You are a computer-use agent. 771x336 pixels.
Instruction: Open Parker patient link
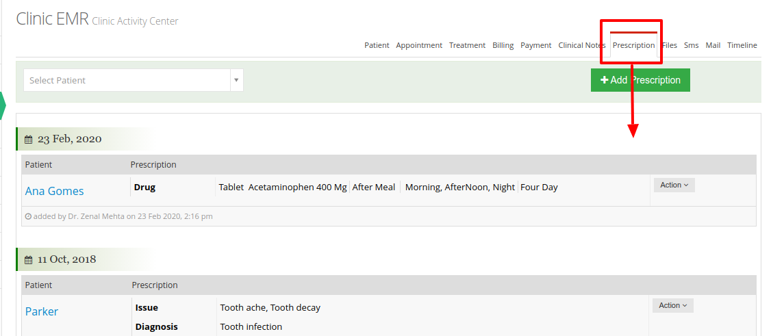pos(42,311)
